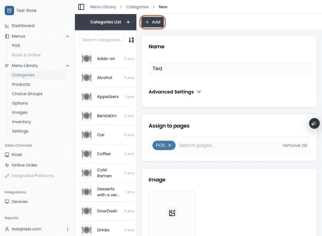Click the Devices monitor icon
322x236 pixels.
pos(7,202)
